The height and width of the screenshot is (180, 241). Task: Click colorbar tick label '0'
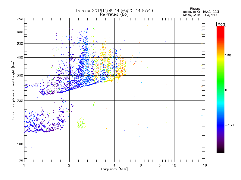coord(226,90)
